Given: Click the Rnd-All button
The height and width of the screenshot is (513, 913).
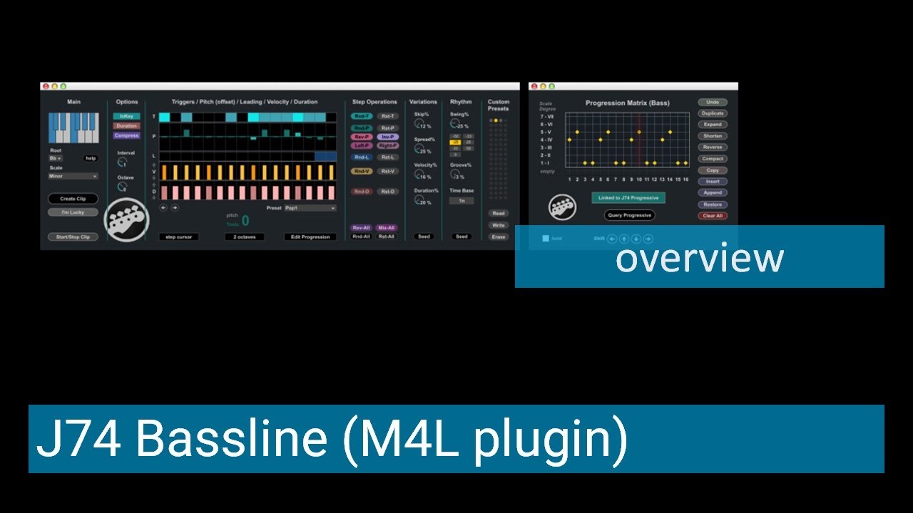Looking at the screenshot, I should tap(361, 237).
